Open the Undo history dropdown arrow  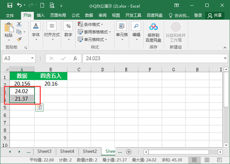(x=24, y=5)
